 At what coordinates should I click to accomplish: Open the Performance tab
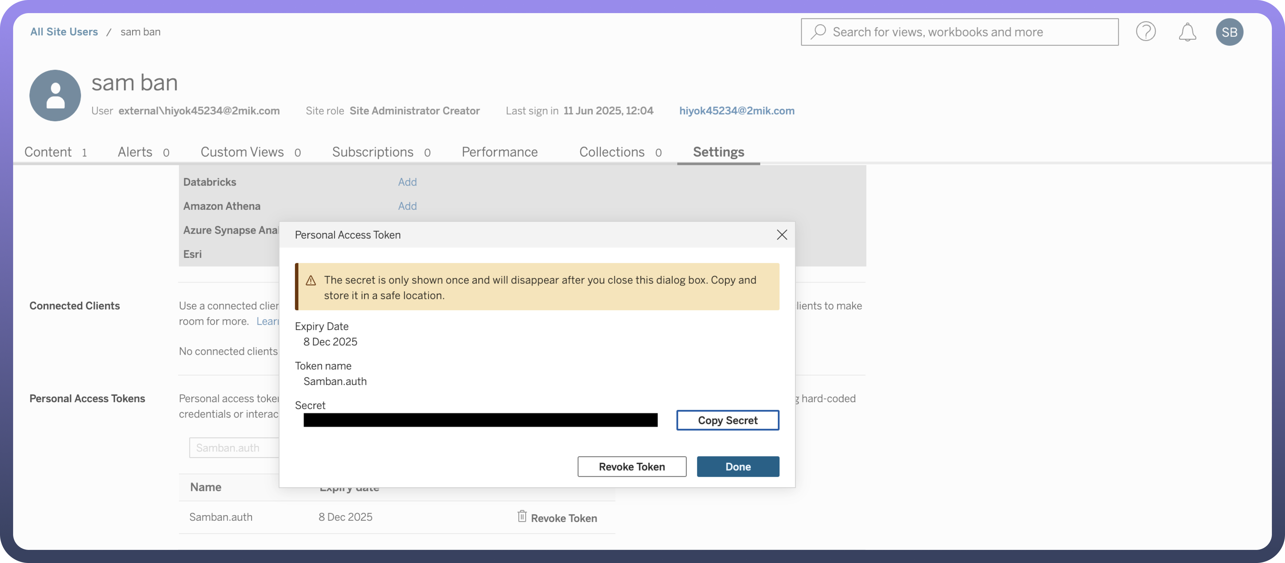pos(499,152)
